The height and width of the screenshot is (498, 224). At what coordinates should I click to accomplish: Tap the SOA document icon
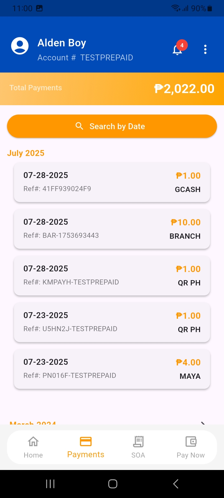(138, 442)
